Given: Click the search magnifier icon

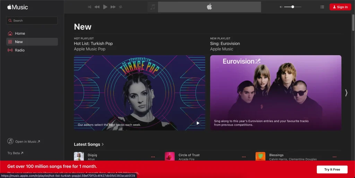Looking at the screenshot, I should [10, 20].
